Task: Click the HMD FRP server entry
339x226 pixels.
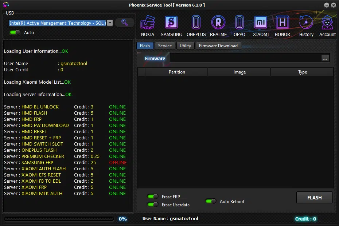Action: point(31,119)
